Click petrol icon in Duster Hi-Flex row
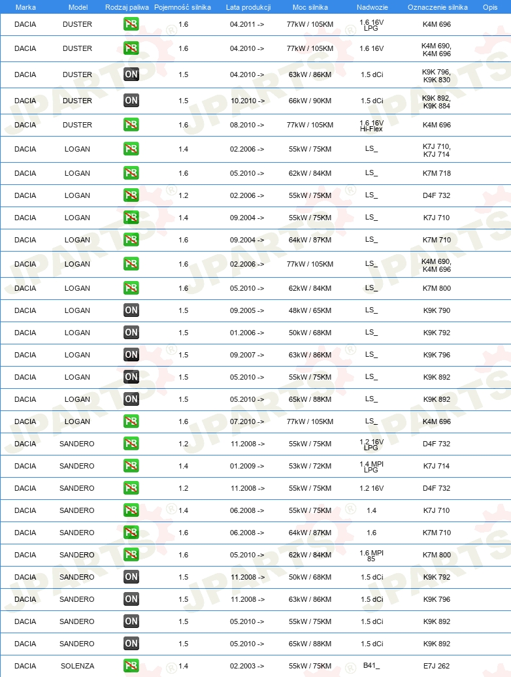The height and width of the screenshot is (677, 511). click(x=131, y=125)
